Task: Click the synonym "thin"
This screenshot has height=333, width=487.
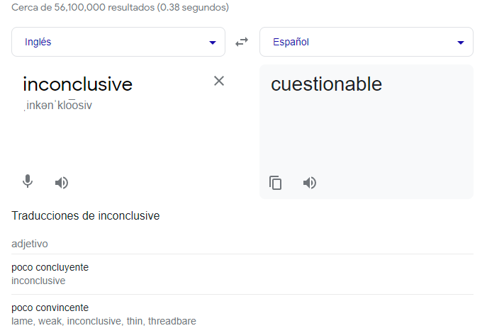Action: tap(133, 321)
